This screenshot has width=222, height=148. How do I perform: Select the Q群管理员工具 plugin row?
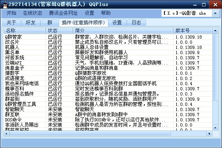click(108, 104)
